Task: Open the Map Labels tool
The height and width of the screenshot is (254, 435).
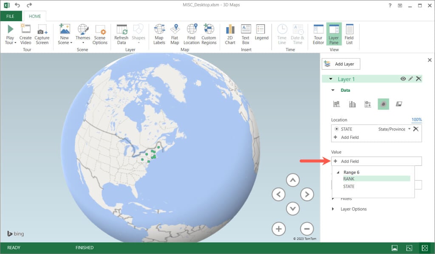Action: coord(159,34)
